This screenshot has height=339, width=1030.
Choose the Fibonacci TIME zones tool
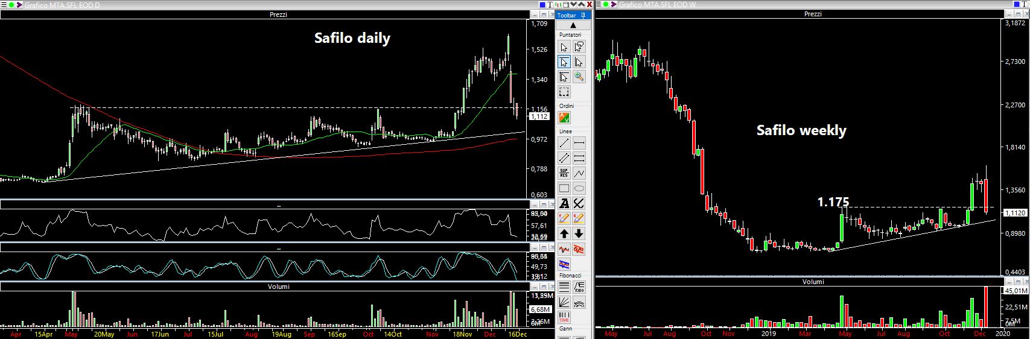(564, 317)
